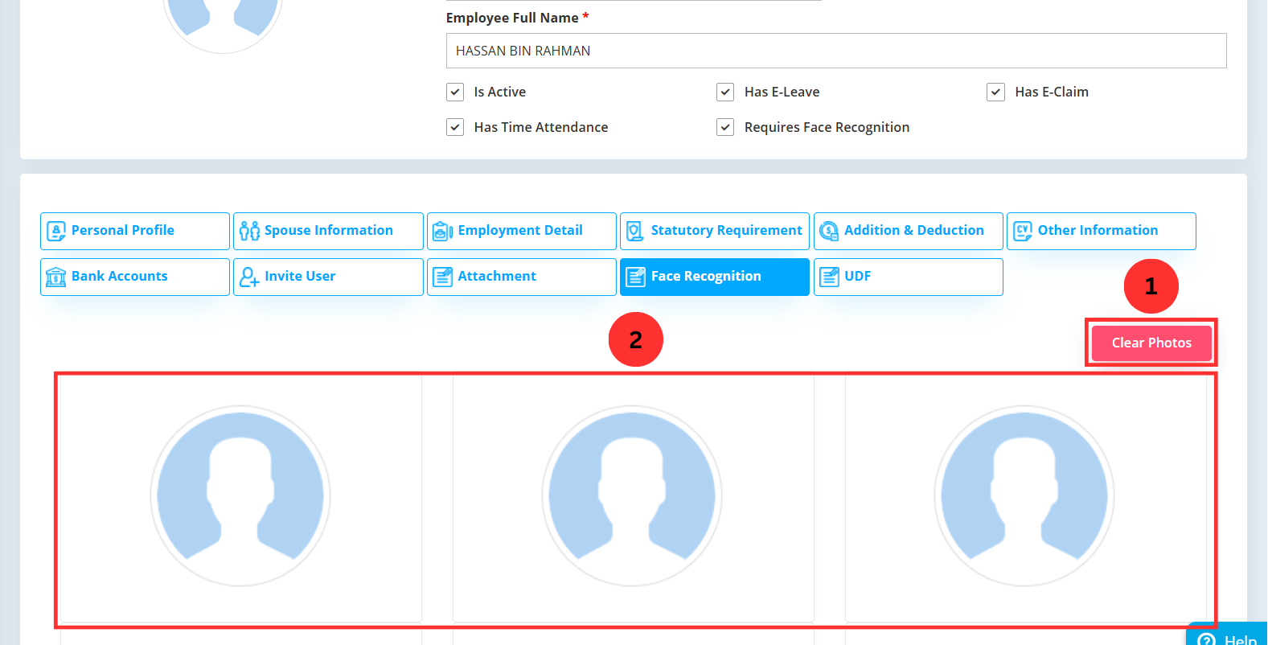This screenshot has width=1268, height=645.
Task: Click the Employee Full Name field
Action: [835, 51]
